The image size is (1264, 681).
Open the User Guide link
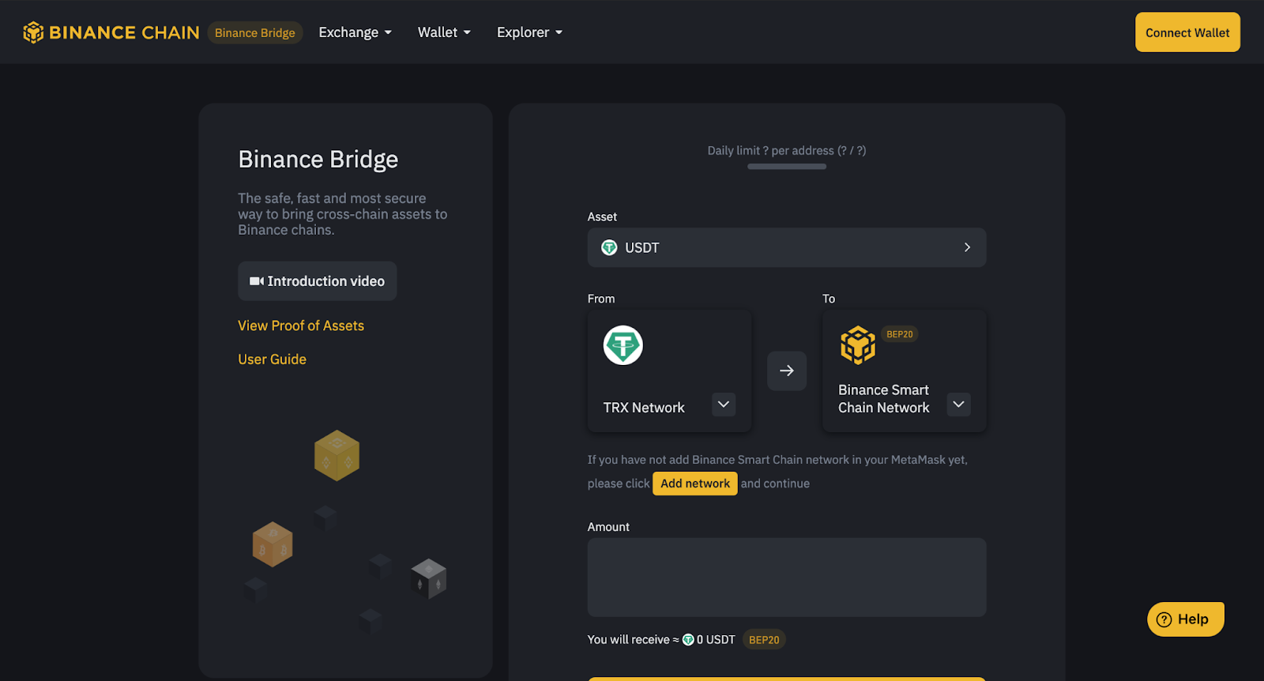pos(272,359)
